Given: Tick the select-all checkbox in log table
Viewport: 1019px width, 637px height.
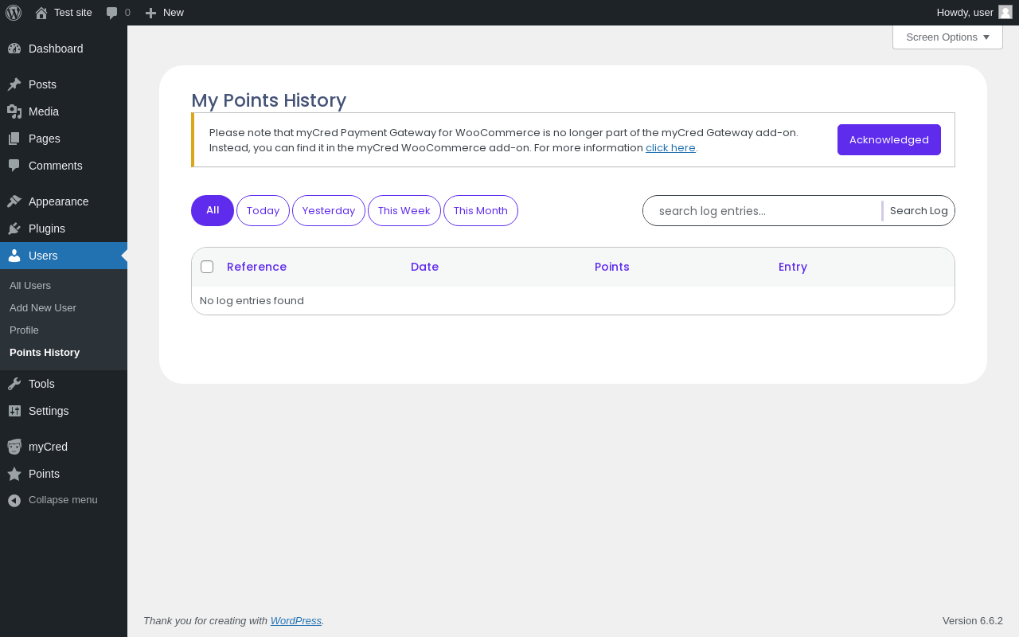Looking at the screenshot, I should point(207,267).
